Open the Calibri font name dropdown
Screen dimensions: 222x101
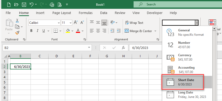pos(59,23)
